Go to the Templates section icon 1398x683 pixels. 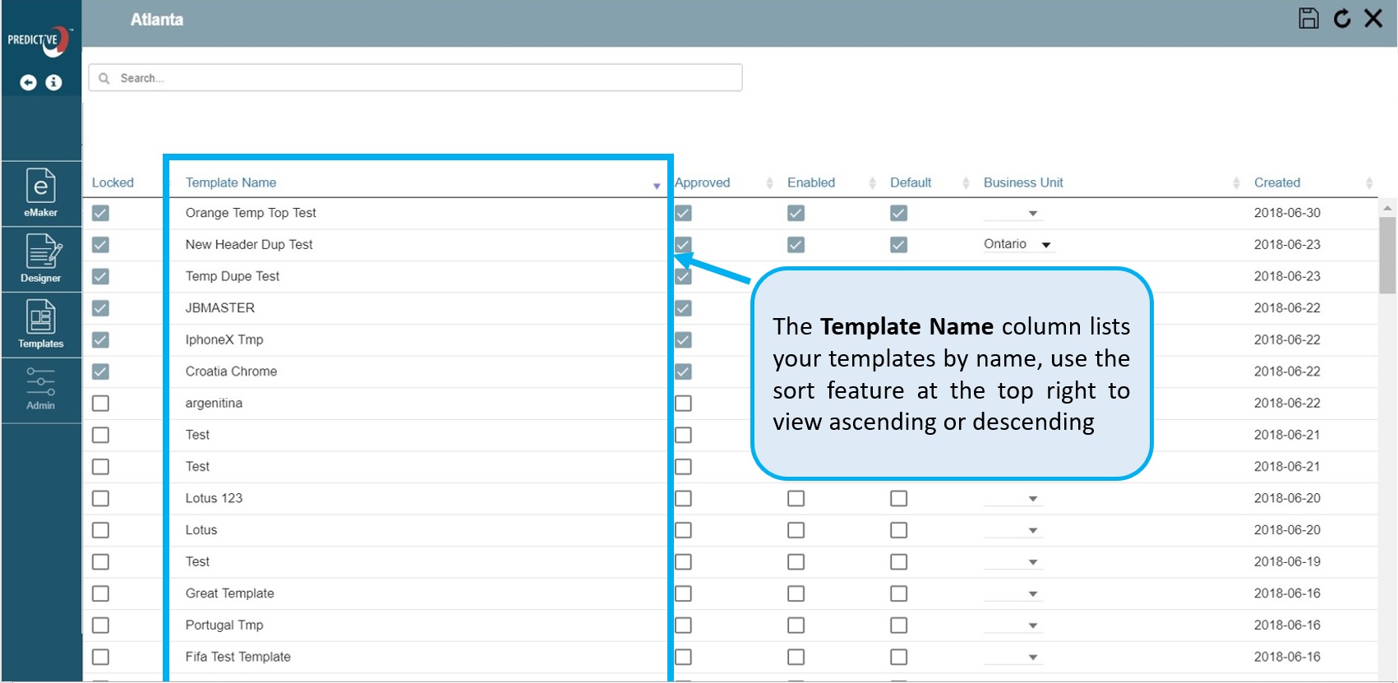(40, 324)
